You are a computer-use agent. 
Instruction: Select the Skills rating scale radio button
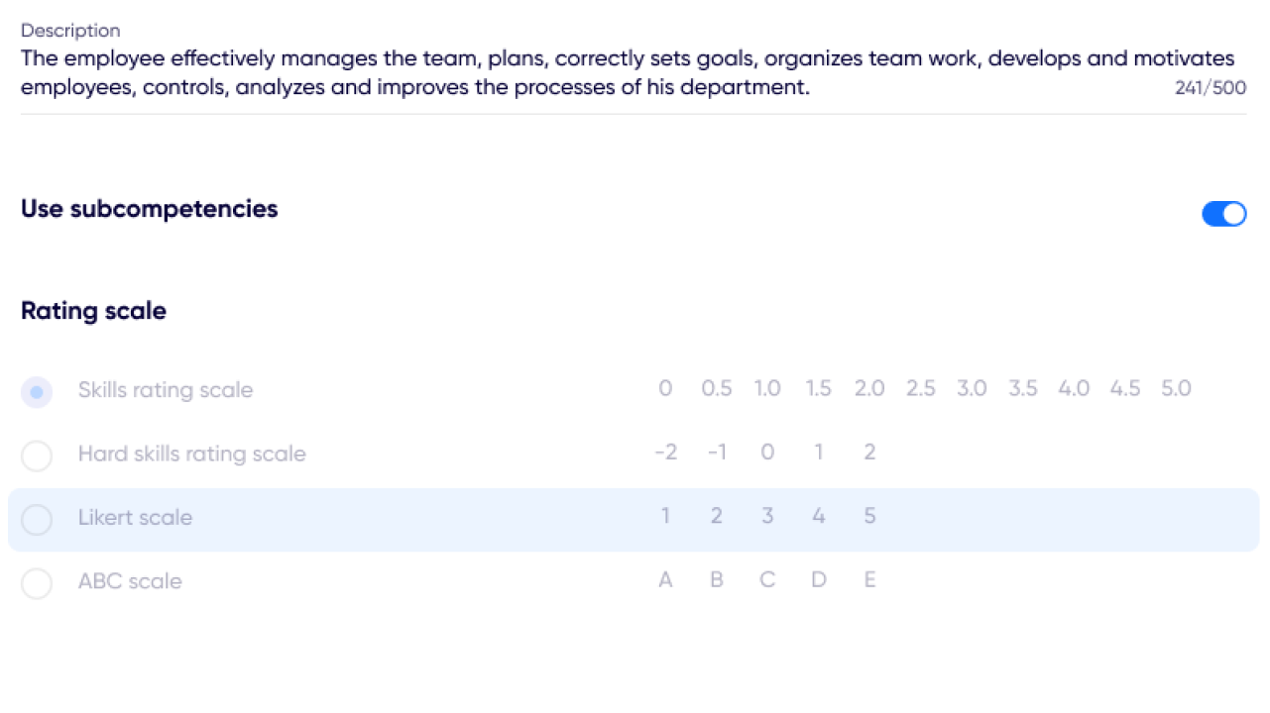click(x=37, y=392)
